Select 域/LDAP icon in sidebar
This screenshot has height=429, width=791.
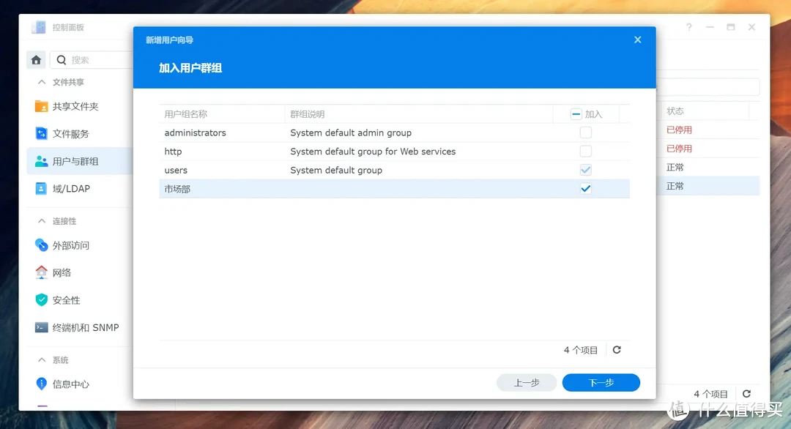[x=42, y=189]
